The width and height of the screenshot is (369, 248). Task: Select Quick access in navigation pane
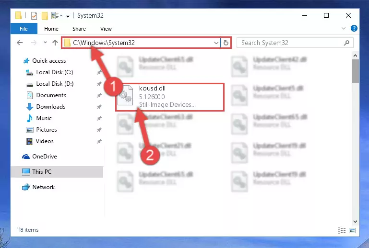click(x=49, y=61)
